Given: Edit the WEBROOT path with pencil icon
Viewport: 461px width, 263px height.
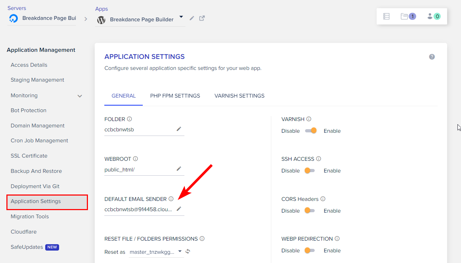Looking at the screenshot, I should (x=179, y=169).
